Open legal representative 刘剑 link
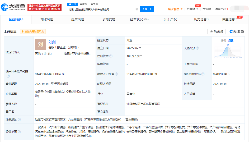This screenshot has width=249, height=142. (52, 42)
